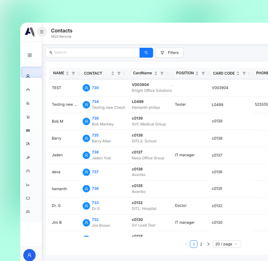The image size is (268, 261).
Task: Grab the CONTACT column drag handle
Action: (x=124, y=73)
